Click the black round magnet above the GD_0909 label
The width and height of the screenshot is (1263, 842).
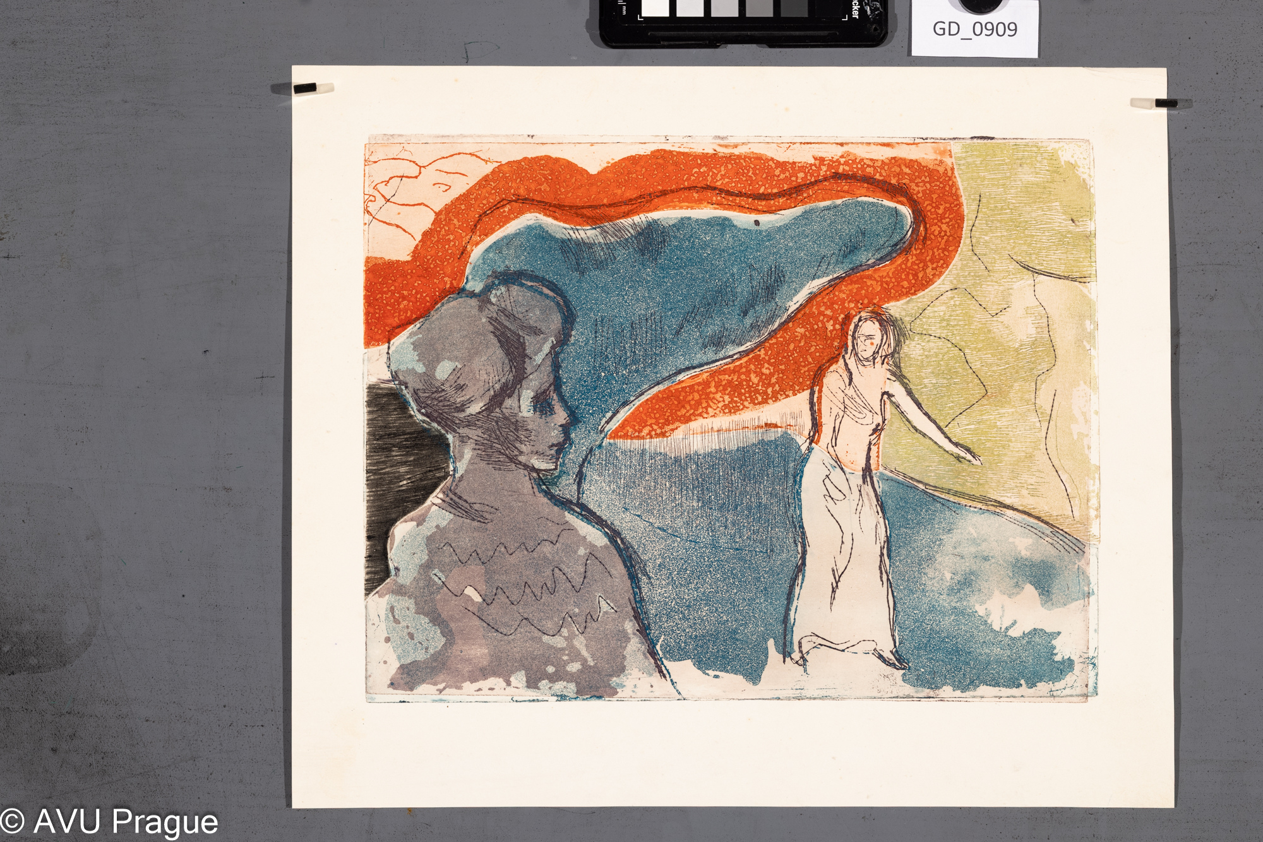click(x=979, y=5)
